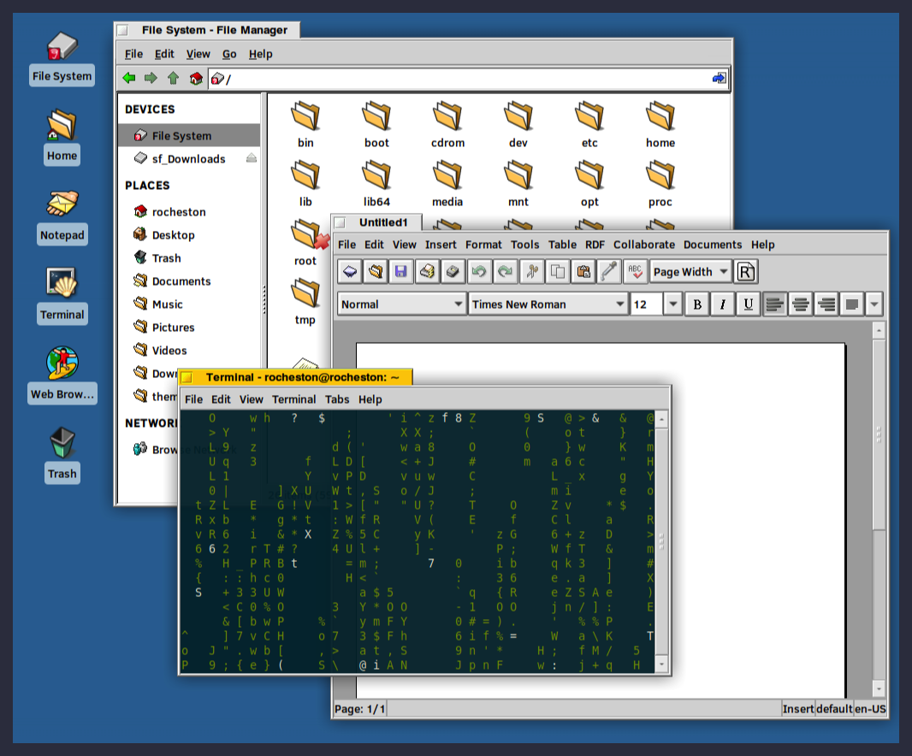This screenshot has height=756, width=912.
Task: Open the Collaborate menu
Action: (x=644, y=245)
